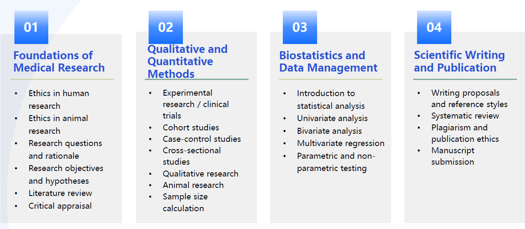The height and width of the screenshot is (229, 525).
Task: Select the blue 04 number badge
Action: 434,28
